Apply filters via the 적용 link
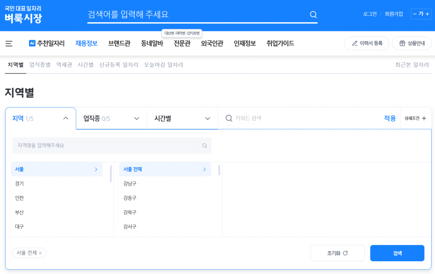The image size is (435, 274). pyautogui.click(x=390, y=118)
